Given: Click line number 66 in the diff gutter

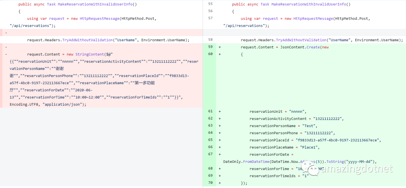Looking at the screenshot, I should 210,147.
